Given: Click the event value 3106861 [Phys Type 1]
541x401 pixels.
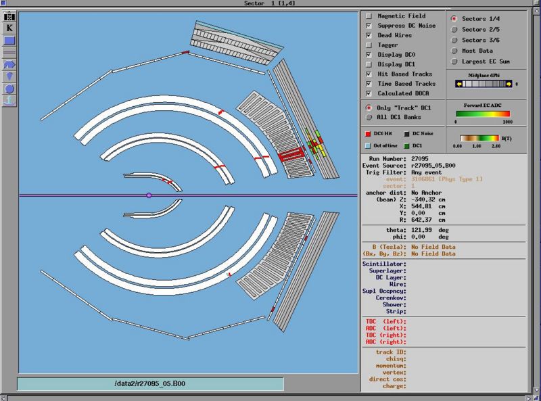Looking at the screenshot, I should (447, 179).
